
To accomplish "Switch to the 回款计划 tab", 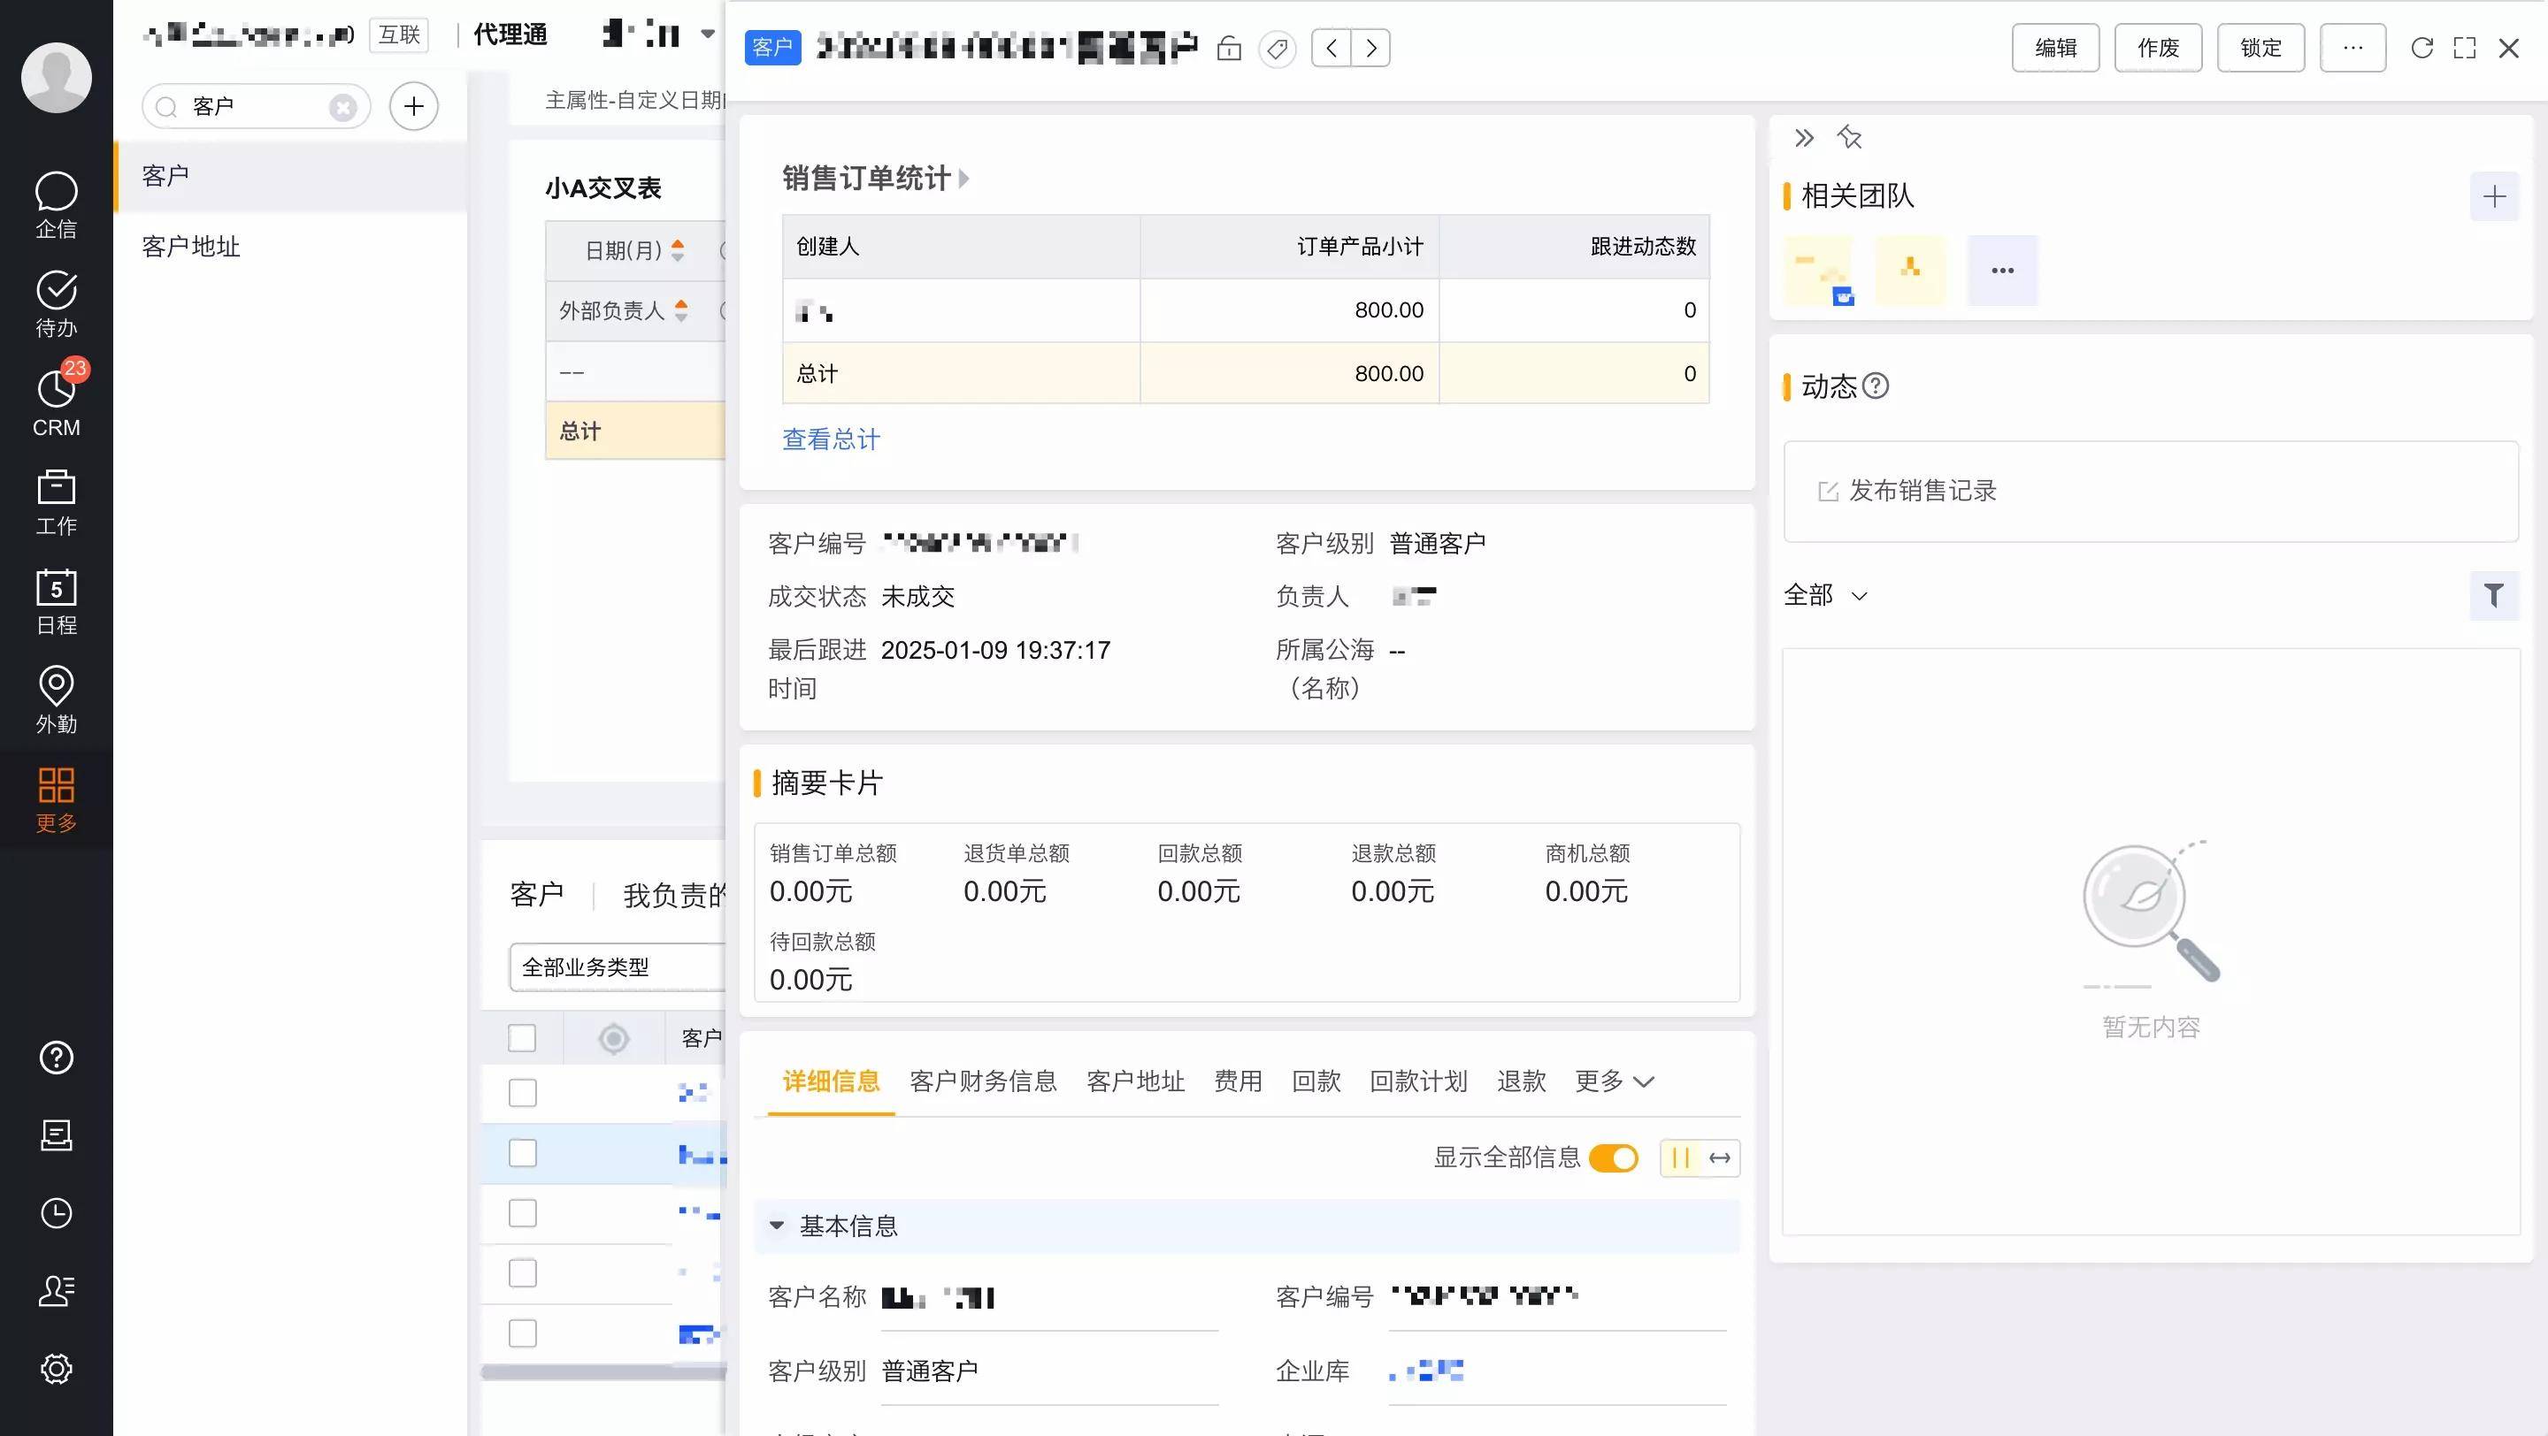I will coord(1417,1081).
